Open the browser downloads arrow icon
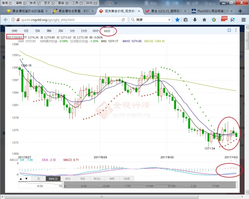This screenshot has height=199, width=249. tap(195, 20)
